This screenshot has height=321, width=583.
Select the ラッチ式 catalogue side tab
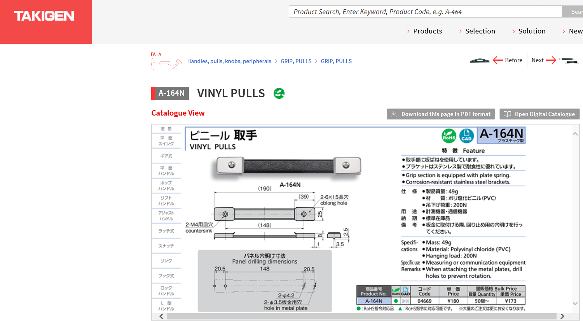tap(166, 231)
